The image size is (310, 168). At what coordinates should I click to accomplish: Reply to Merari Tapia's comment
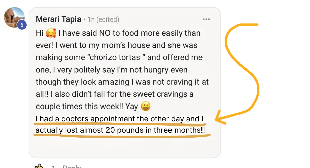[72, 167]
